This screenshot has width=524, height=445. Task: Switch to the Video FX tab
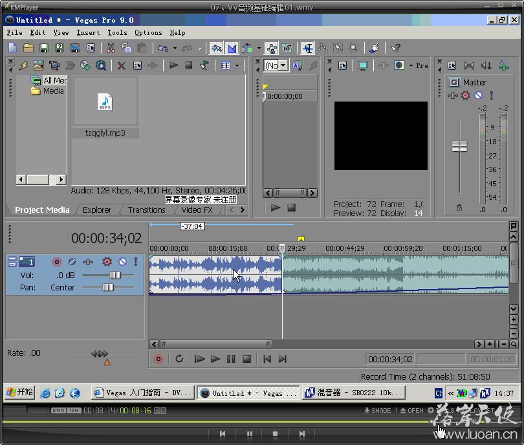click(x=197, y=210)
